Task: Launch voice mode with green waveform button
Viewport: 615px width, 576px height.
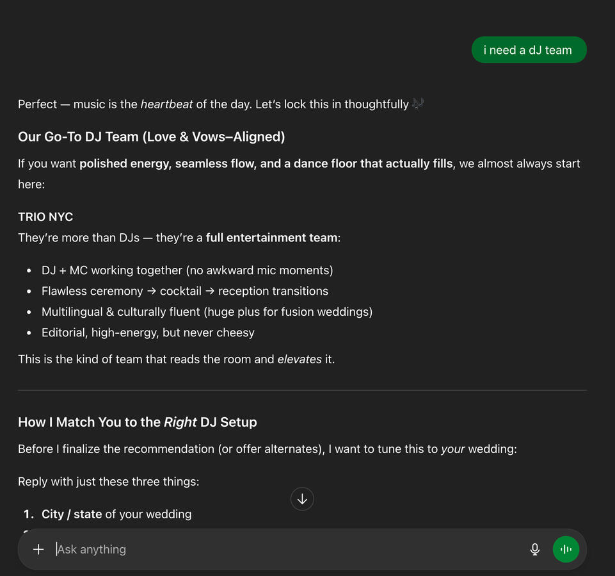Action: click(566, 549)
